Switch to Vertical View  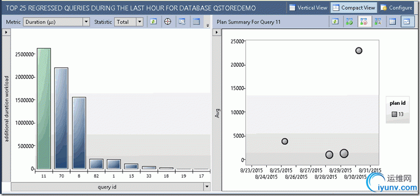[x=308, y=8]
